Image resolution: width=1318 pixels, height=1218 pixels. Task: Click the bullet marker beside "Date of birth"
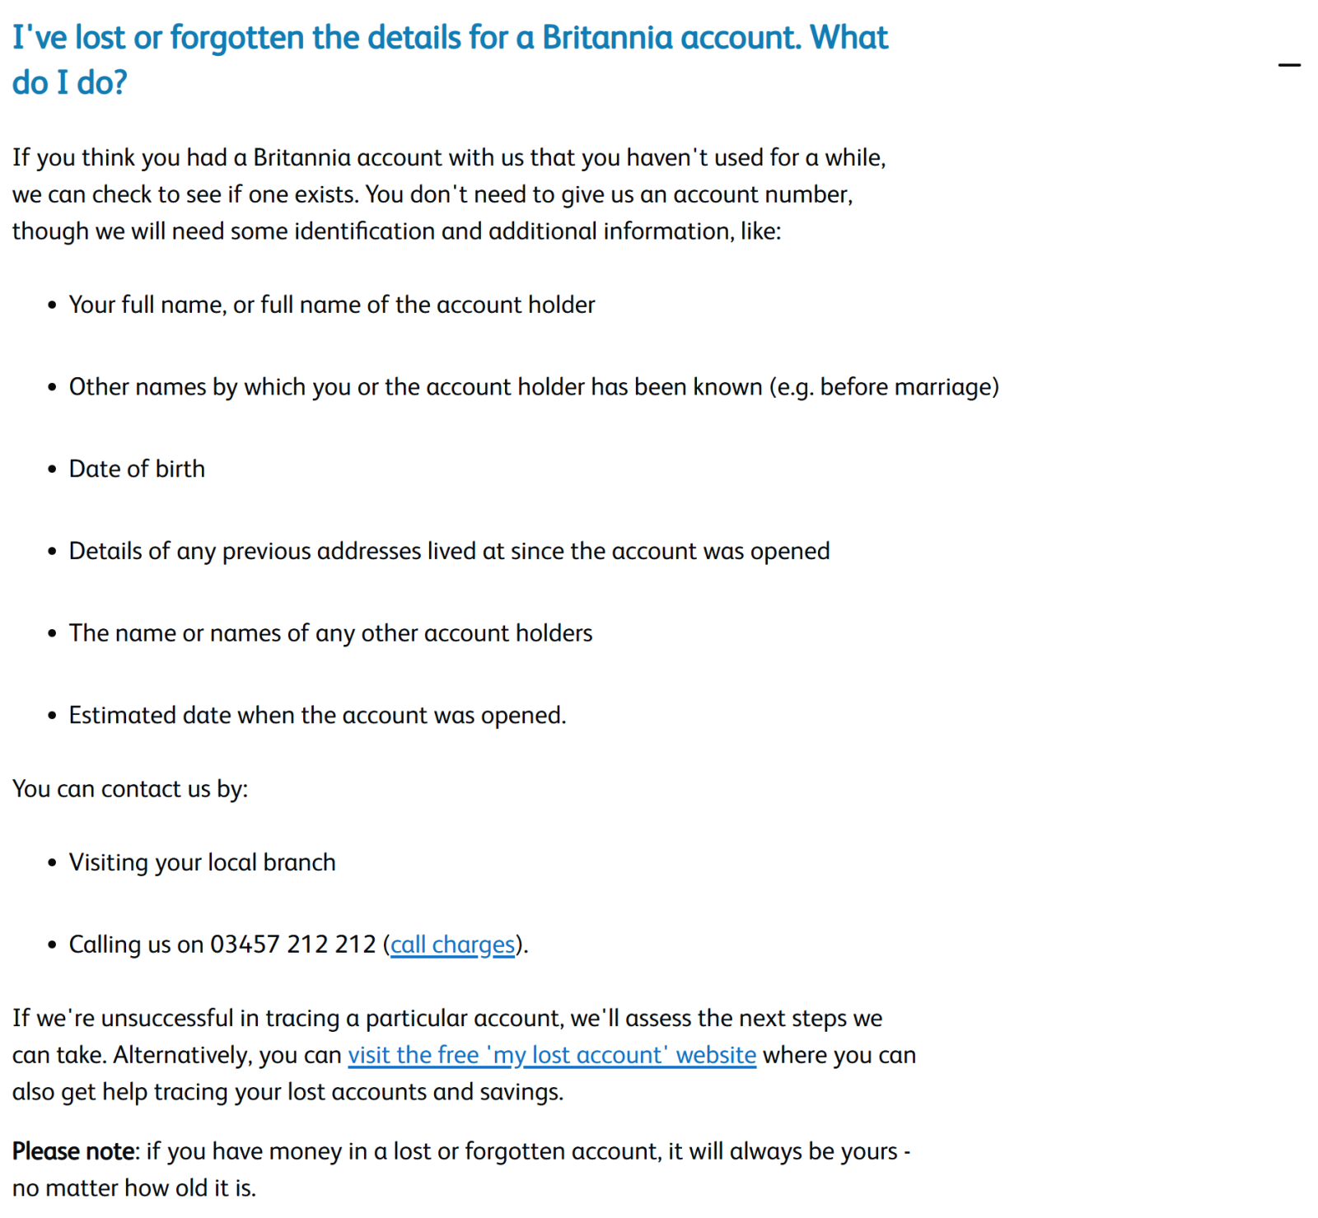click(x=52, y=469)
